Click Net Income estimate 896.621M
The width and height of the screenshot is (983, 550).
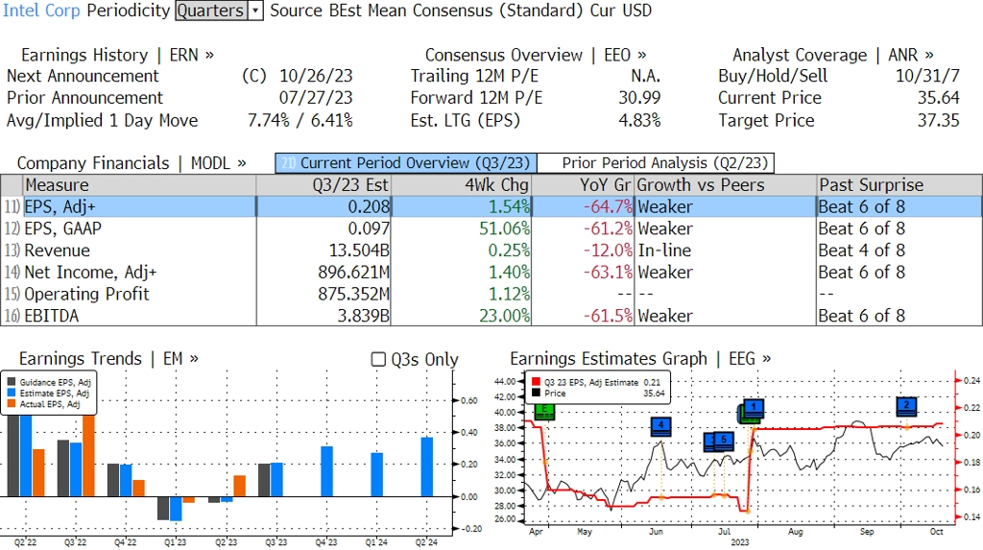[x=353, y=273]
